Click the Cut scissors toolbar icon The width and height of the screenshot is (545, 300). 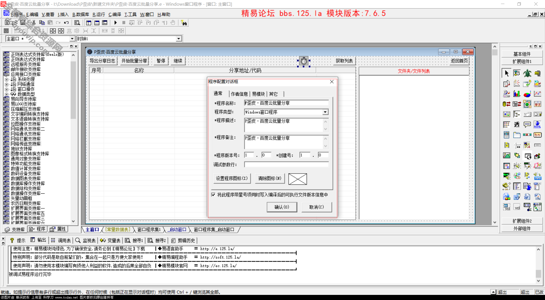point(34,23)
